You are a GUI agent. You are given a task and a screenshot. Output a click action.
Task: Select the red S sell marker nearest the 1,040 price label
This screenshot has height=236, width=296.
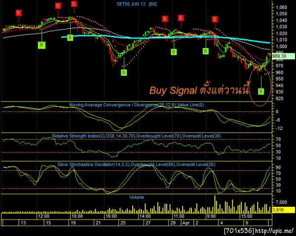215,19
